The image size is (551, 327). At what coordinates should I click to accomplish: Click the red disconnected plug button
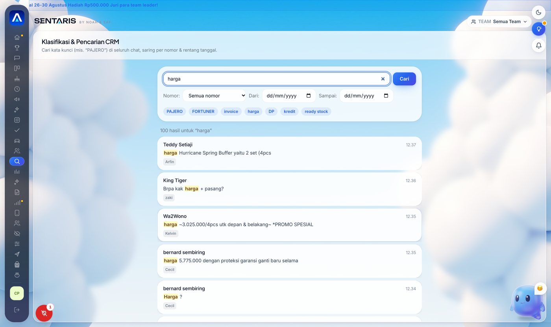(x=44, y=313)
